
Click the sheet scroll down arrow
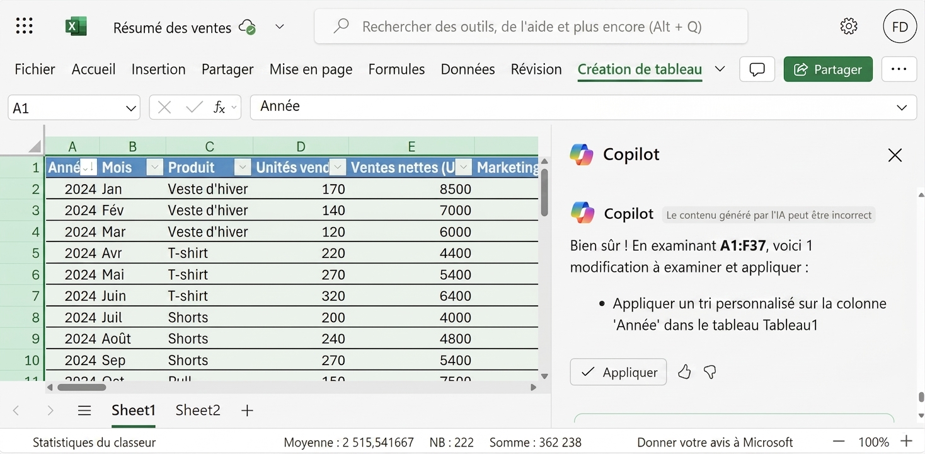click(x=544, y=376)
